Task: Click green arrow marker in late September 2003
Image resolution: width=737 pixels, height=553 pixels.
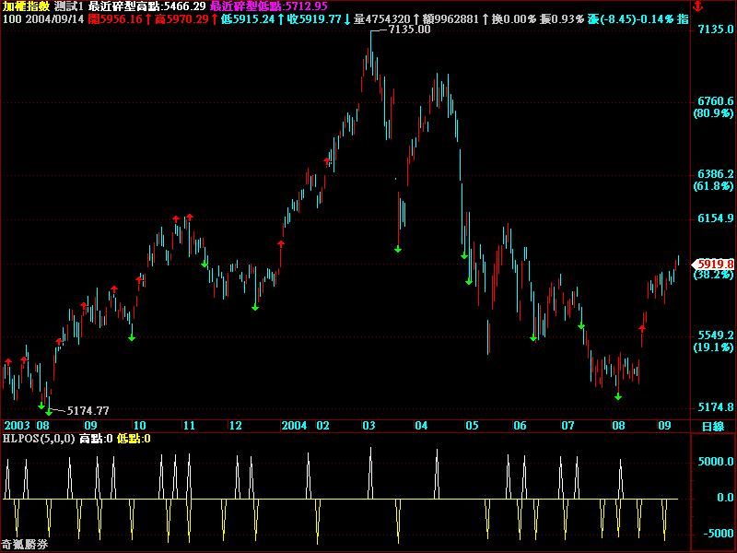Action: (x=132, y=337)
